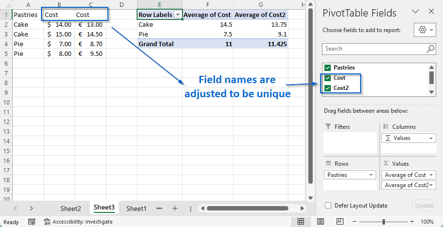This screenshot has height=227, width=443.
Task: Click the zoom slider handle
Action: coord(383,222)
